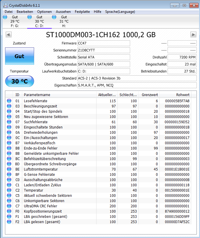Viewport: 200px width, 238px height.
Task: Click status orb for UltraDMA CRC Fehler
Action: coord(9,206)
